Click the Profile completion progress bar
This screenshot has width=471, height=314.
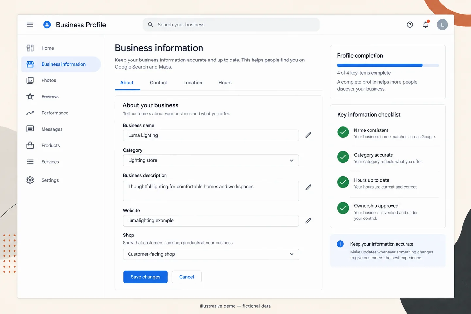tap(388, 65)
